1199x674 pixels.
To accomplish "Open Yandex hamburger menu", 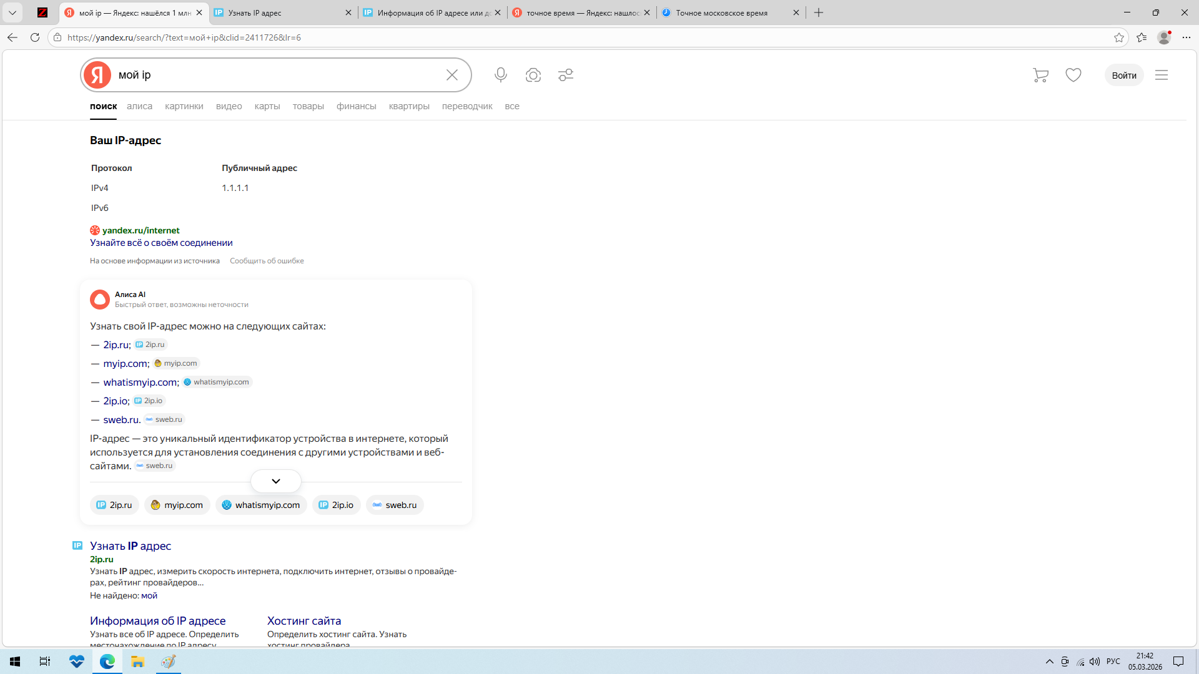I will pos(1162,75).
